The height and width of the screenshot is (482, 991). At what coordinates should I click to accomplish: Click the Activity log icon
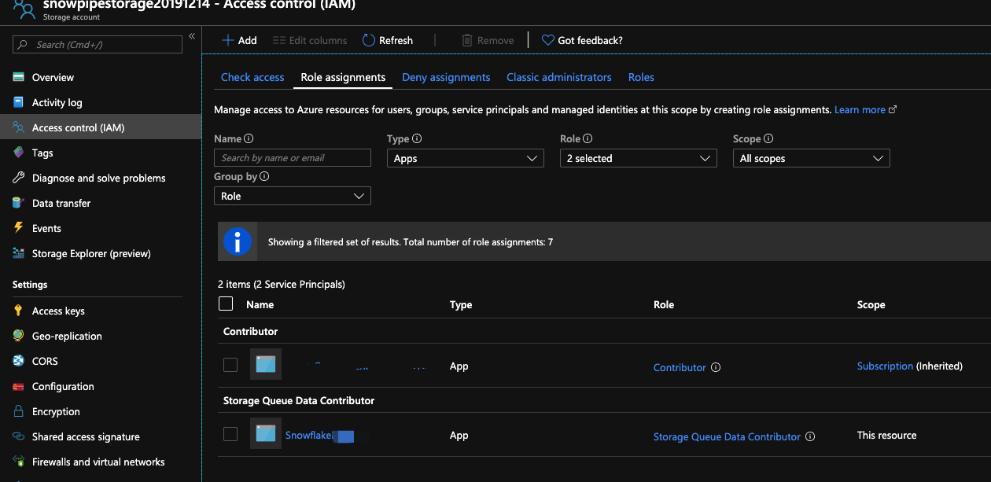point(18,102)
